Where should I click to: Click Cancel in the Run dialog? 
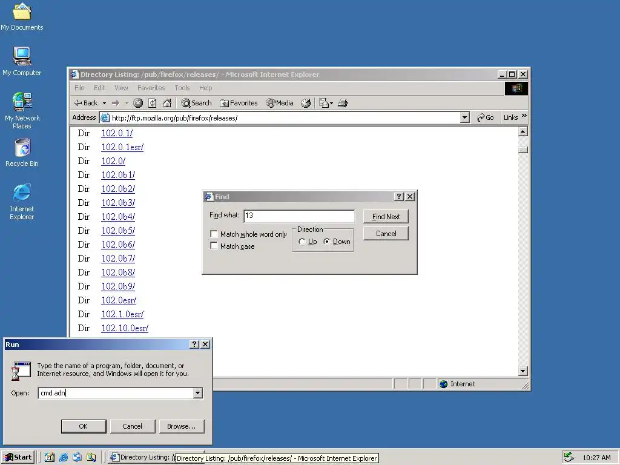tap(133, 426)
